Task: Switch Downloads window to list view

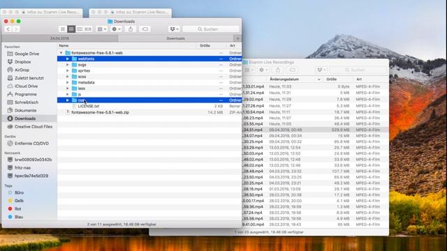Action: (71, 29)
